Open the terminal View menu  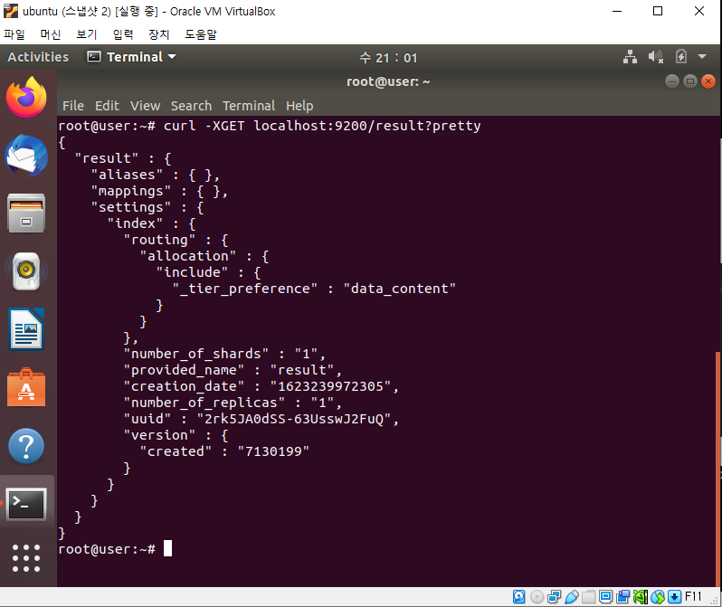(145, 106)
